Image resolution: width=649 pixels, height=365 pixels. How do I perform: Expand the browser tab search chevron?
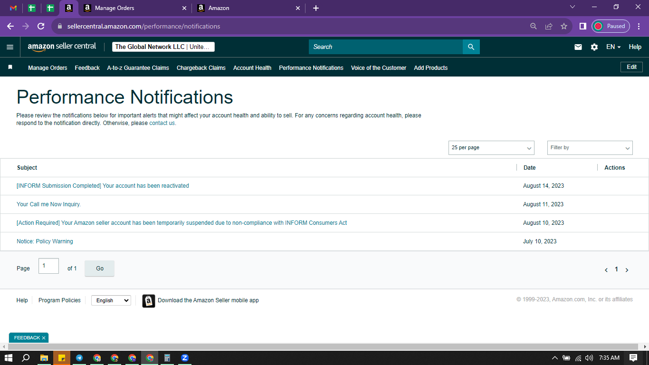(573, 7)
